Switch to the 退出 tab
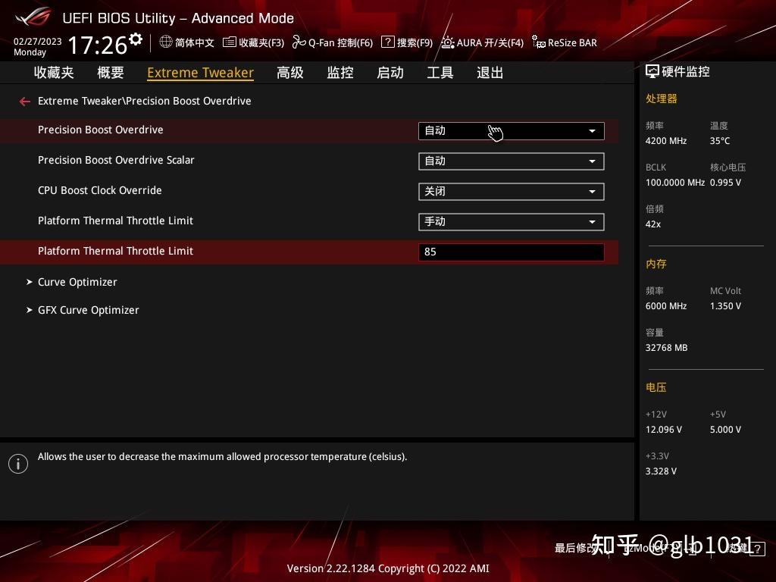Screen dimensions: 776x582 coord(490,72)
